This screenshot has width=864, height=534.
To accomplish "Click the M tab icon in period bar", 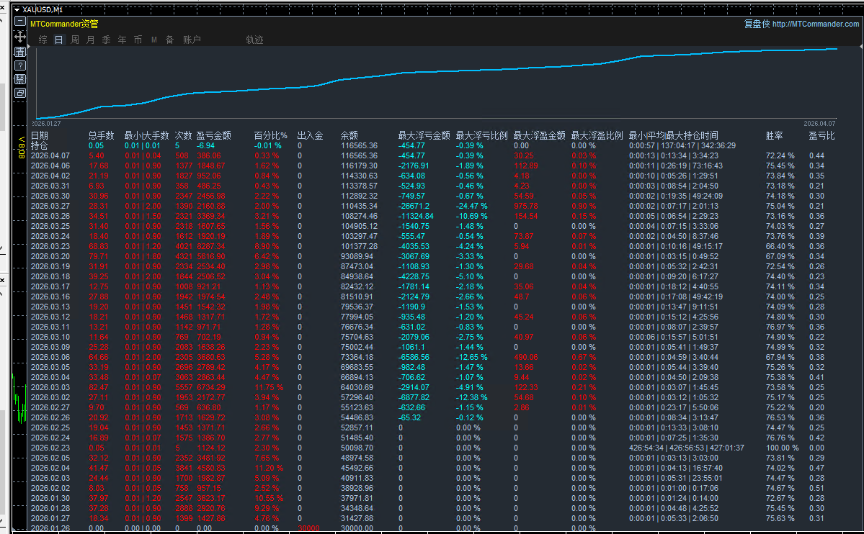I will 153,40.
